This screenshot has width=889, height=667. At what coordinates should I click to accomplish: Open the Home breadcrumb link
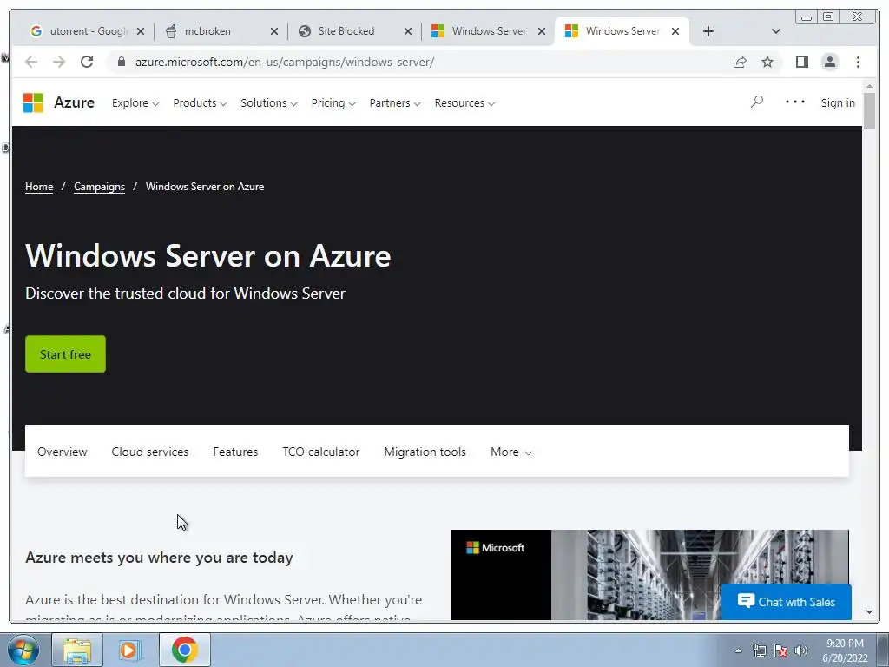point(39,187)
